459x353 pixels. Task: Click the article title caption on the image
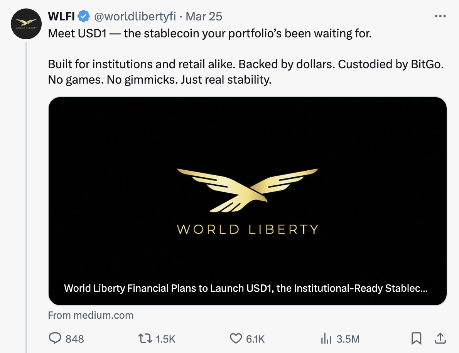click(247, 287)
